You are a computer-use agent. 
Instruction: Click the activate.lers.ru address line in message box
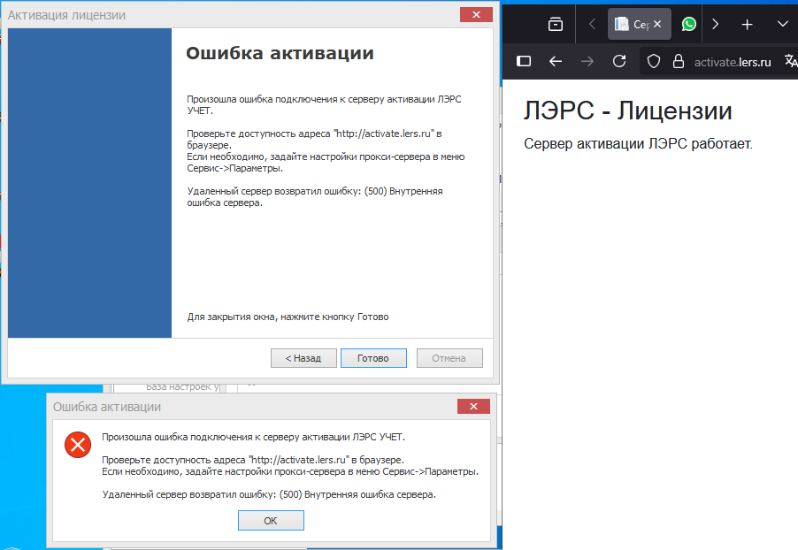[253, 460]
